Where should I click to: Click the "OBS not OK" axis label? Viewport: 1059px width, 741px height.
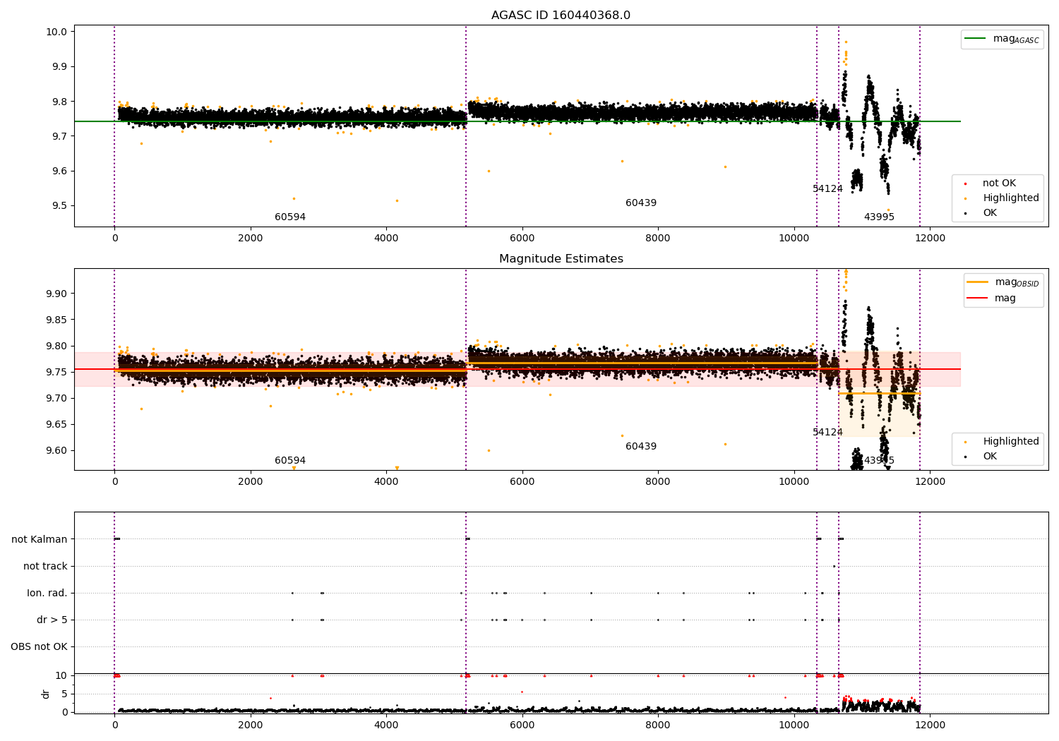point(39,646)
